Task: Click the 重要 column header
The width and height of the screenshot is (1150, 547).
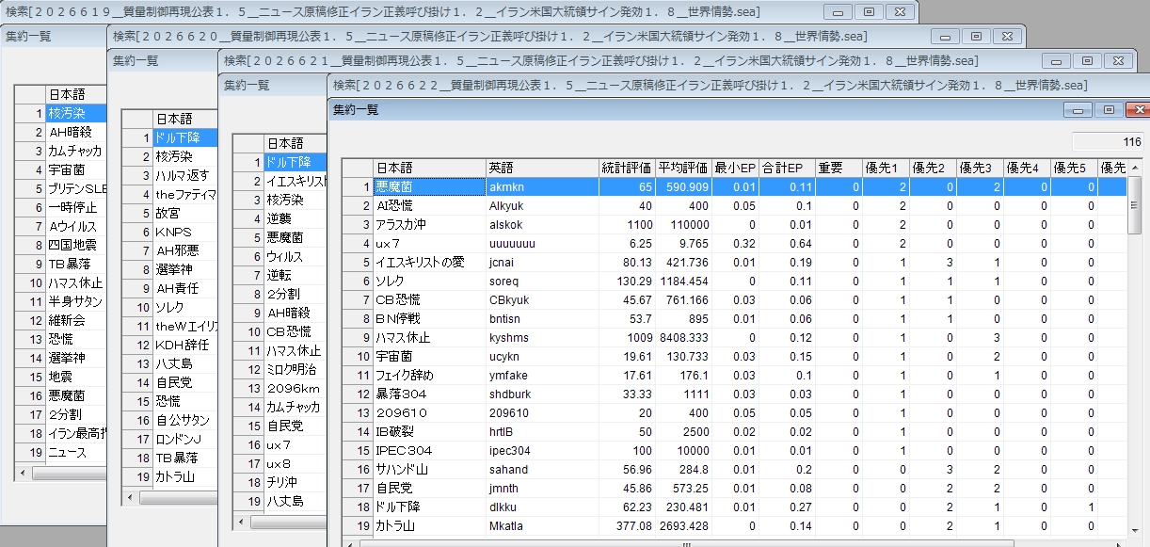Action: (839, 168)
